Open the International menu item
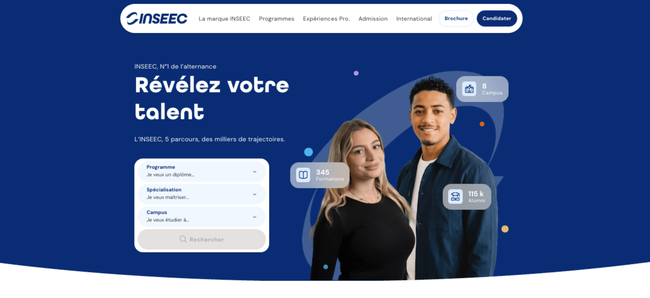650x298 pixels. point(414,19)
